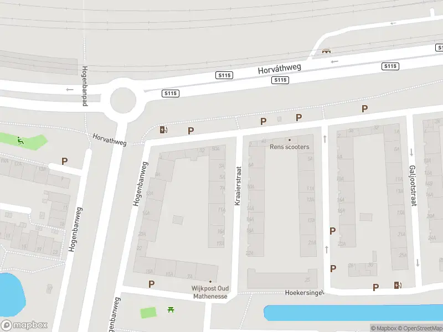Click the Mapbox logo
This screenshot has height=332, width=443.
[24, 325]
